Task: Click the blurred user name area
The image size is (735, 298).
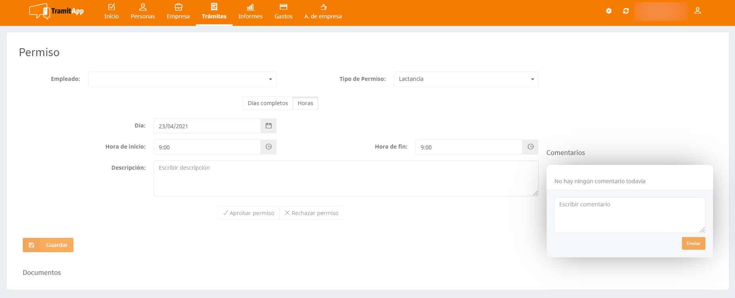Action: (661, 11)
